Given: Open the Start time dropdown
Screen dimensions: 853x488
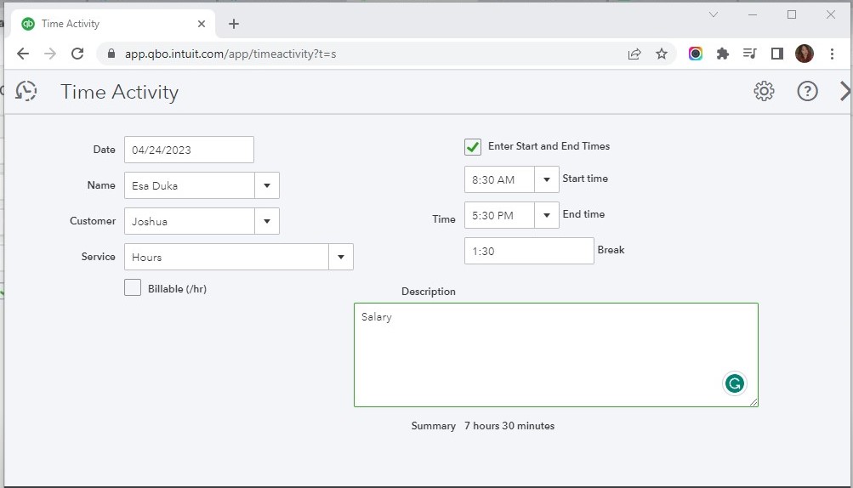Looking at the screenshot, I should point(547,179).
